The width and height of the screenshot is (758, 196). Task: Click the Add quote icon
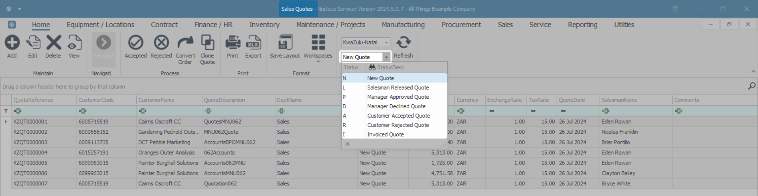[12, 43]
